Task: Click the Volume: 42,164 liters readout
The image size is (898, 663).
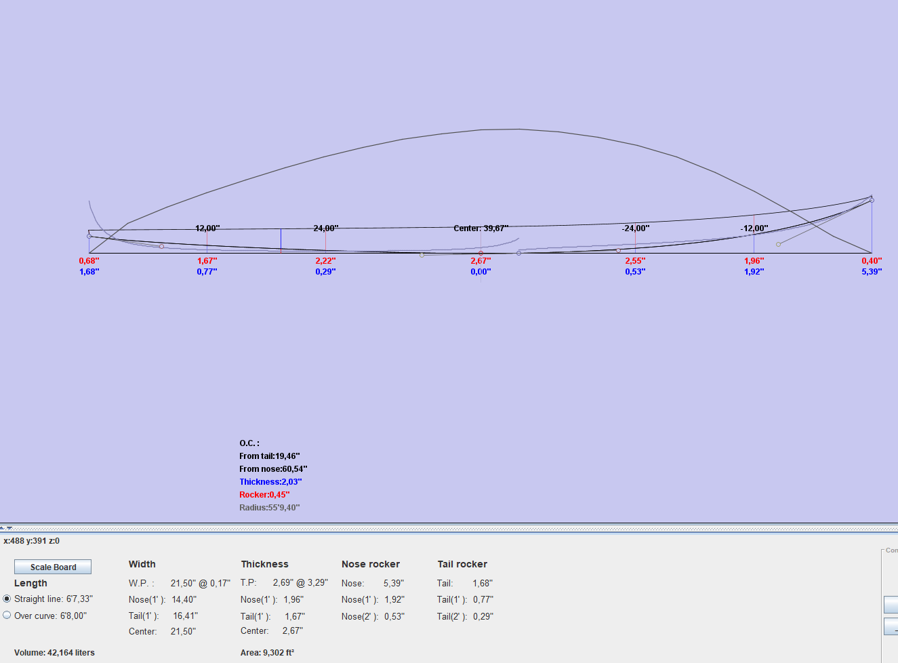Action: coord(54,653)
